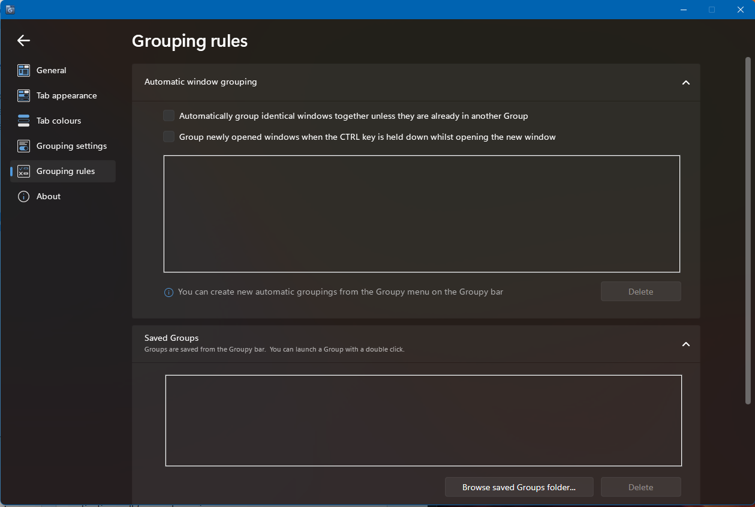Click the Grouping settings sidebar icon
755x507 pixels.
pos(23,146)
